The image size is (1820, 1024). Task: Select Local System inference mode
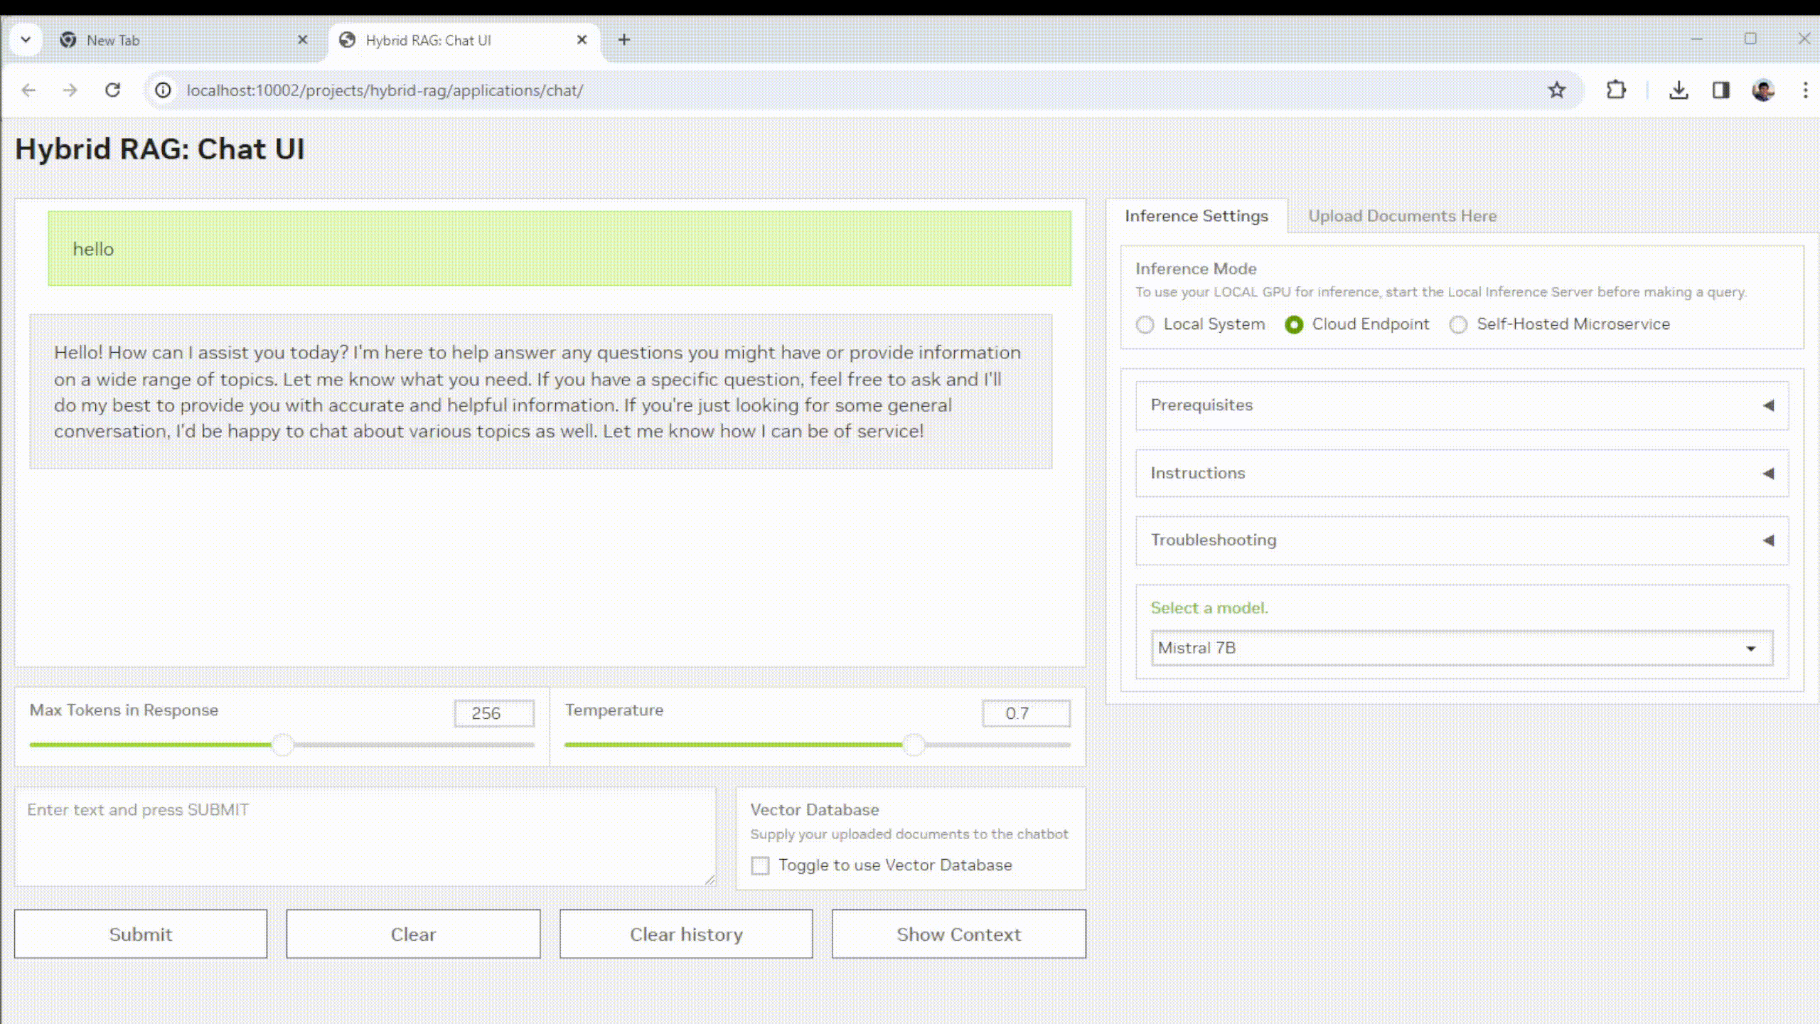coord(1145,325)
